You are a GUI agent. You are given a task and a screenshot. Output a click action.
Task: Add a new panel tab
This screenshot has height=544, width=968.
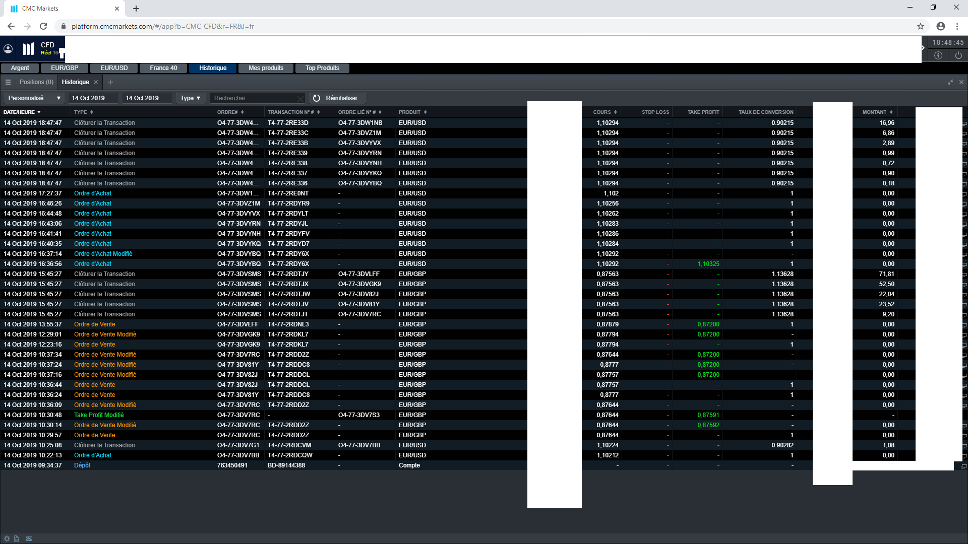tap(110, 82)
